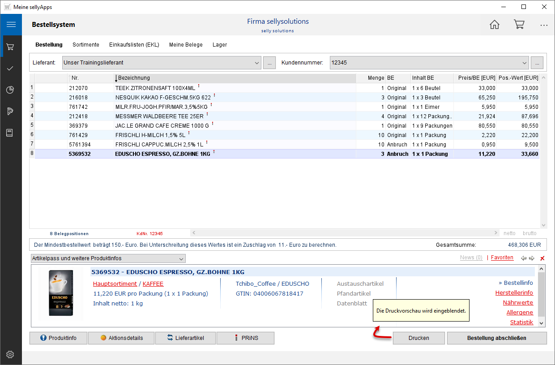Open the cart icon in header
The width and height of the screenshot is (555, 365).
[519, 25]
